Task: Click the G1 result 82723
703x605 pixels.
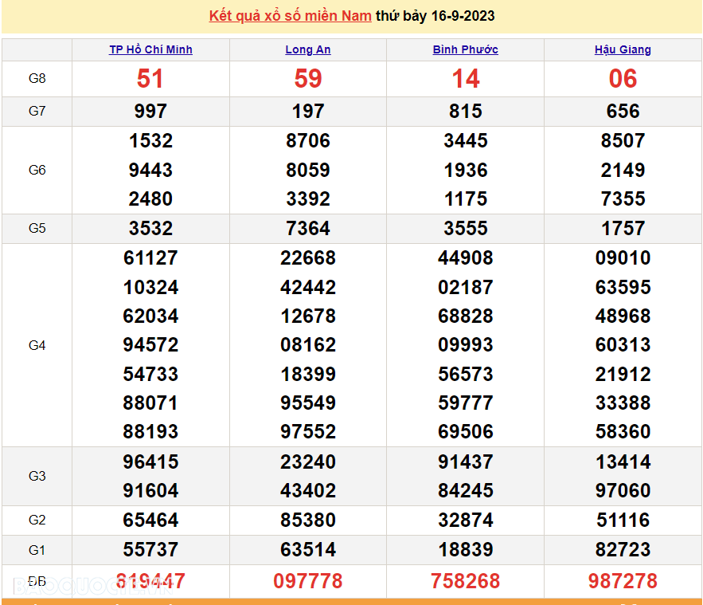Action: (x=623, y=549)
